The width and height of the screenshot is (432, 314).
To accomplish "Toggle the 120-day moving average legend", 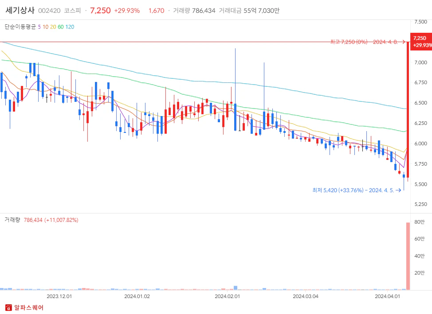I will pyautogui.click(x=70, y=27).
